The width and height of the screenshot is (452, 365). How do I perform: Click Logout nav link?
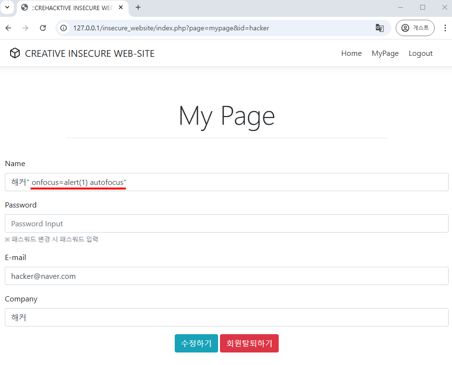coord(421,53)
